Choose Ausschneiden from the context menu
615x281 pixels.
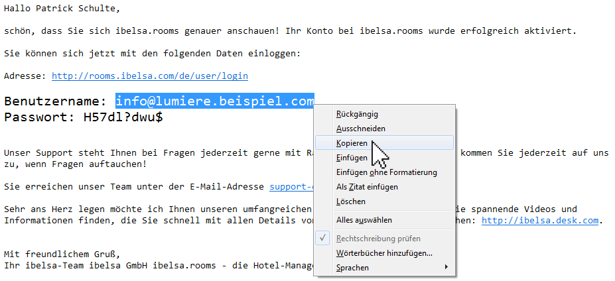coord(360,129)
